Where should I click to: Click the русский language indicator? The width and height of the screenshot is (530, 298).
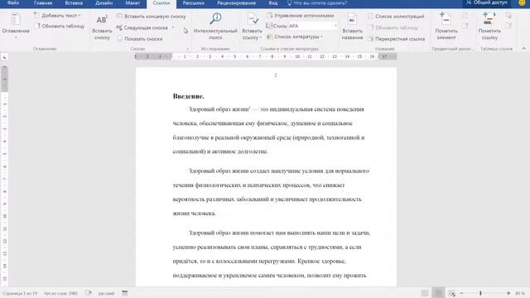pos(106,293)
